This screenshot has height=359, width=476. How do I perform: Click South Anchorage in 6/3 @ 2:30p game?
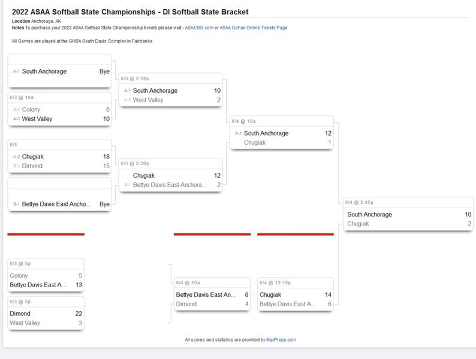(155, 91)
